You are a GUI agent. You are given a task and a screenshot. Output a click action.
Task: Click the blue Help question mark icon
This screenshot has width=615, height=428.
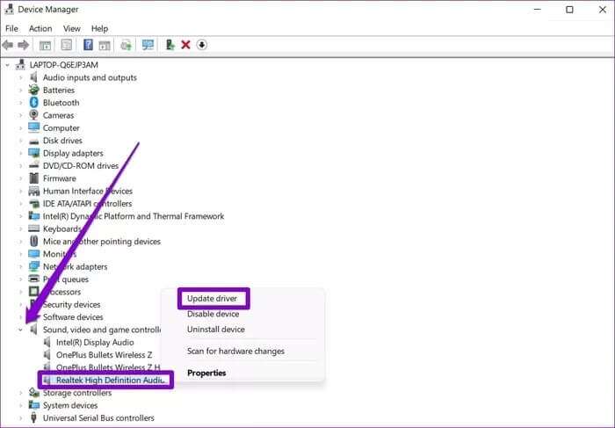pyautogui.click(x=88, y=45)
